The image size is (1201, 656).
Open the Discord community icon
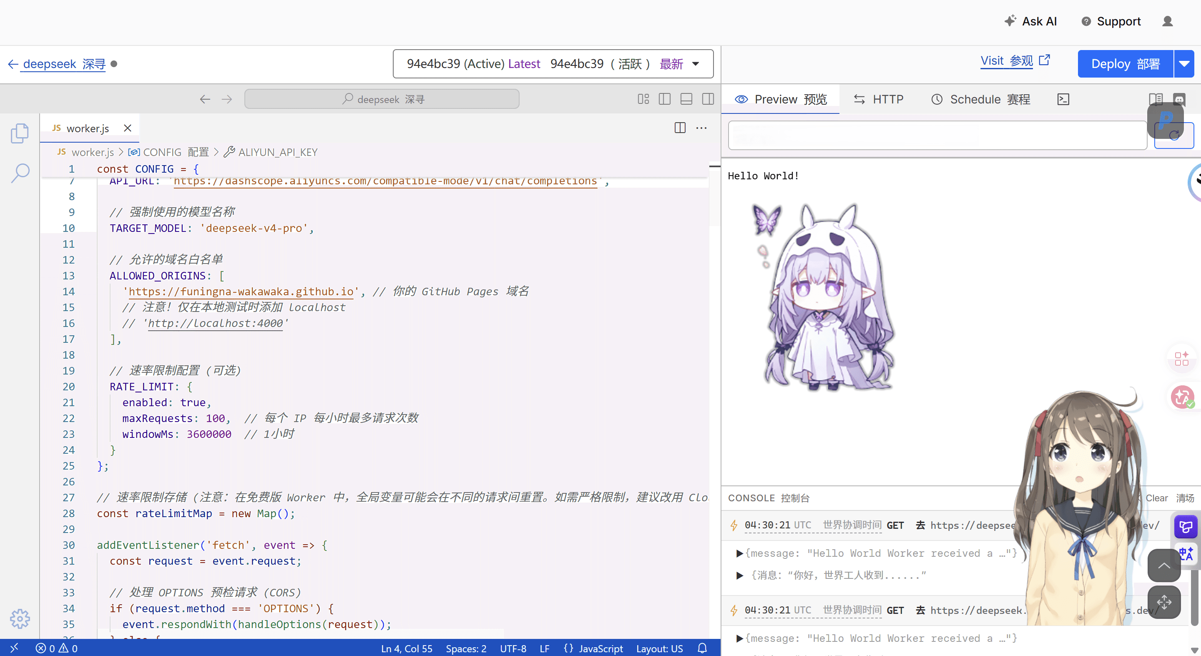pos(1179,99)
